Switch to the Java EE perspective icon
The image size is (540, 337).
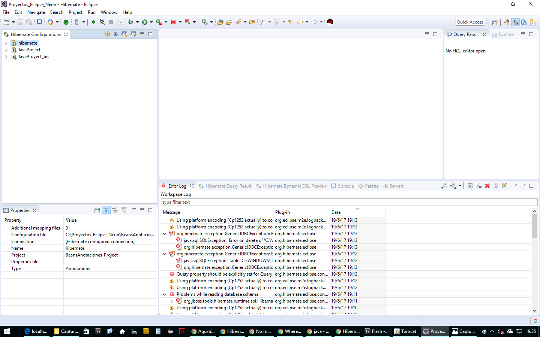pyautogui.click(x=507, y=22)
